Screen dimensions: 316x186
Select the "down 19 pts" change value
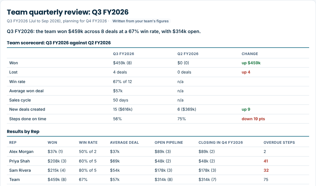tap(253, 119)
